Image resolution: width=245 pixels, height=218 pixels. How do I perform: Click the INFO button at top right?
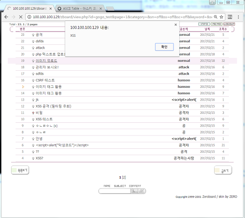(x=204, y=24)
